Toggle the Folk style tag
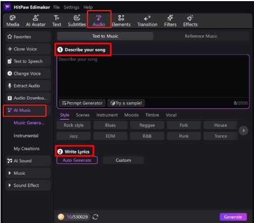This screenshot has width=254, height=223. [184, 125]
